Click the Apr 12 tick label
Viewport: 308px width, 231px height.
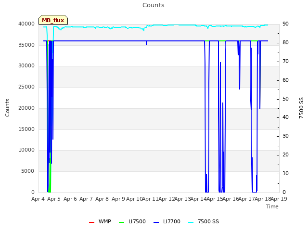(x=167, y=199)
